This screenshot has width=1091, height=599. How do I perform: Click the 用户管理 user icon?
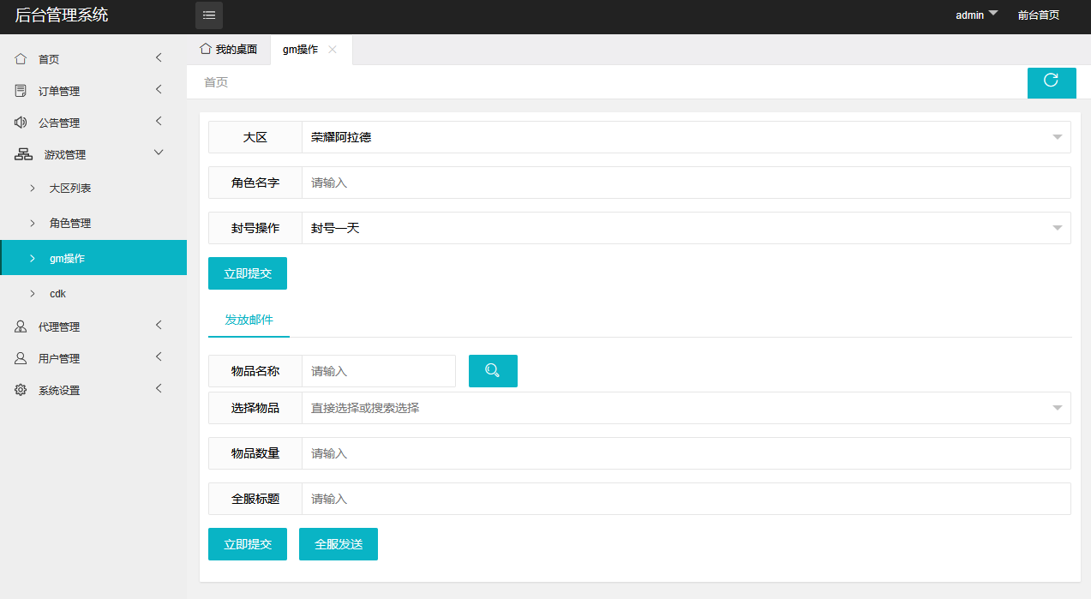pos(20,357)
